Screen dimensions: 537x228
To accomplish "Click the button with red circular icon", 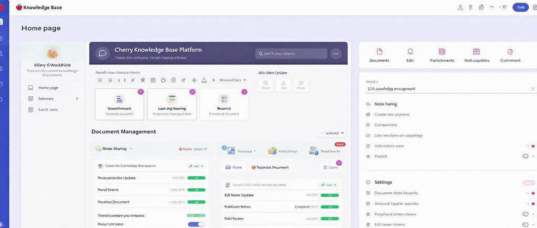I will [270, 167].
